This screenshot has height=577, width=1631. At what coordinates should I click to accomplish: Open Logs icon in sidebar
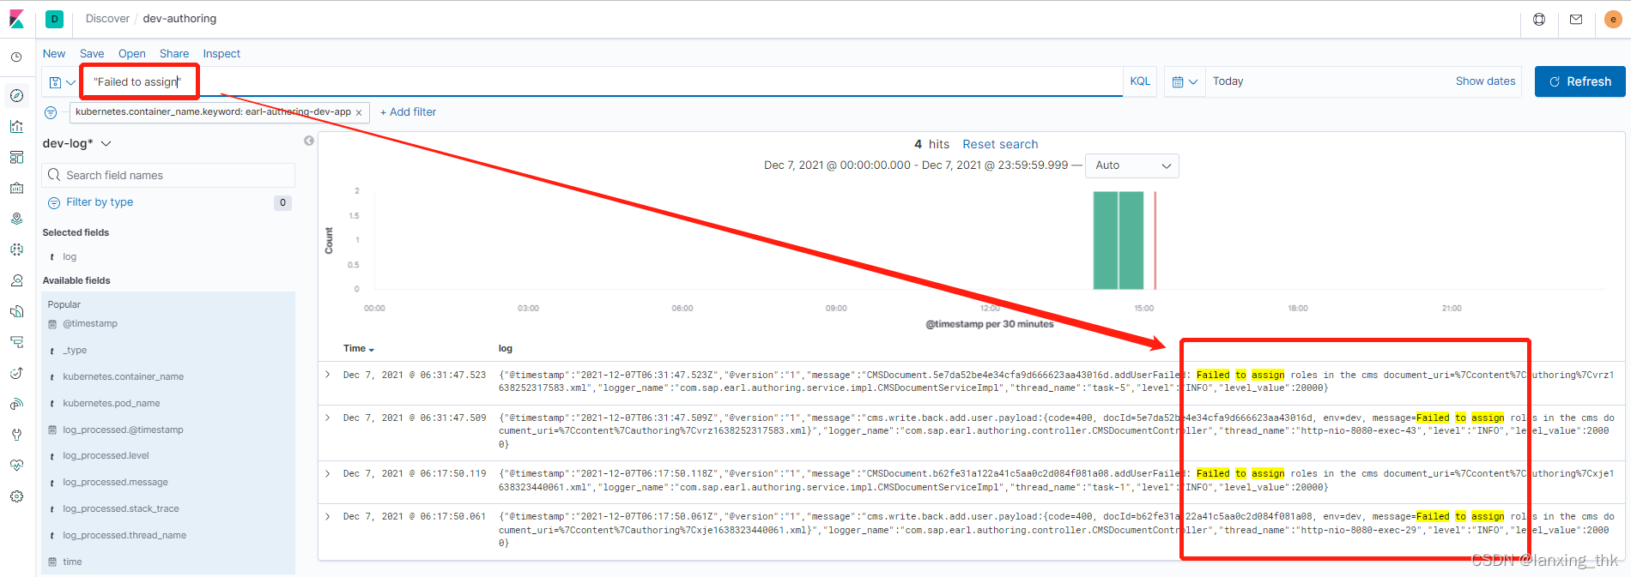(16, 311)
